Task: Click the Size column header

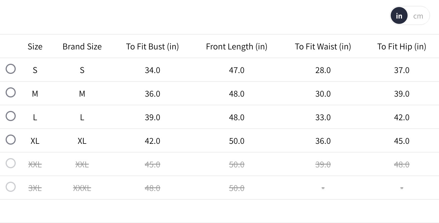Action: pyautogui.click(x=35, y=46)
